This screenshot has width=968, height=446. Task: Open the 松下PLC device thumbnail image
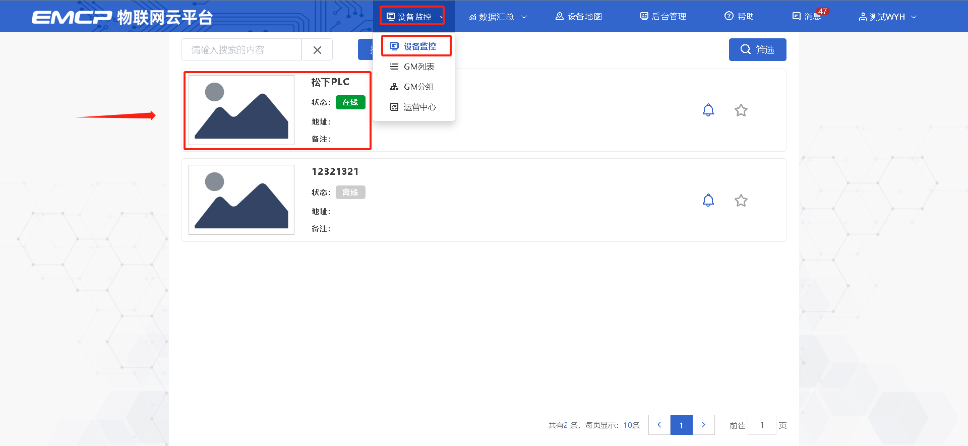point(241,110)
